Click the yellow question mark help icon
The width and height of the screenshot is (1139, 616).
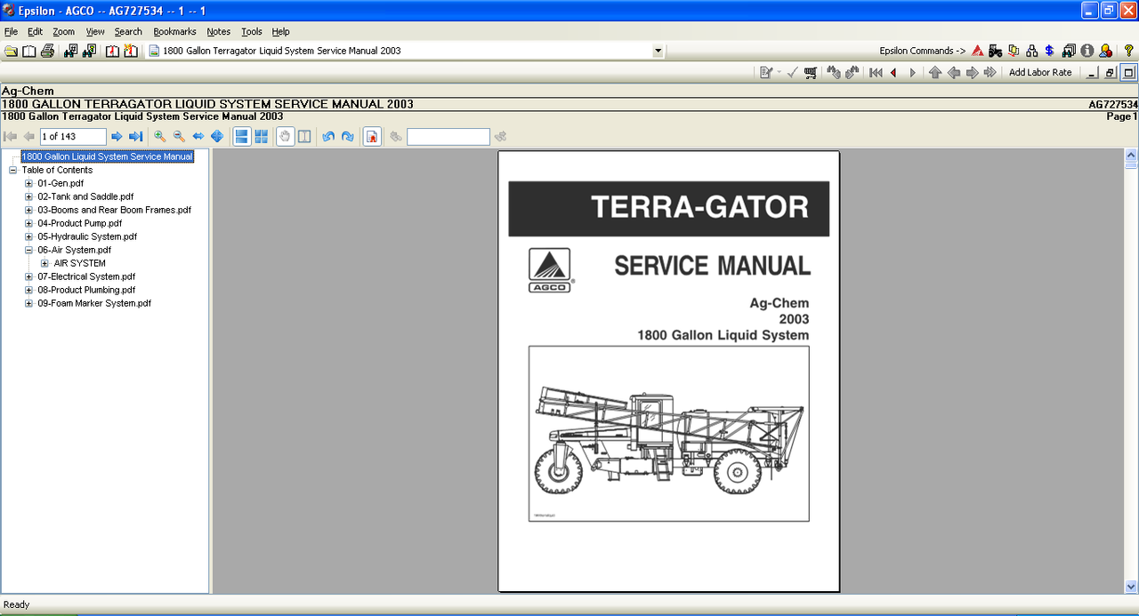pos(1129,51)
